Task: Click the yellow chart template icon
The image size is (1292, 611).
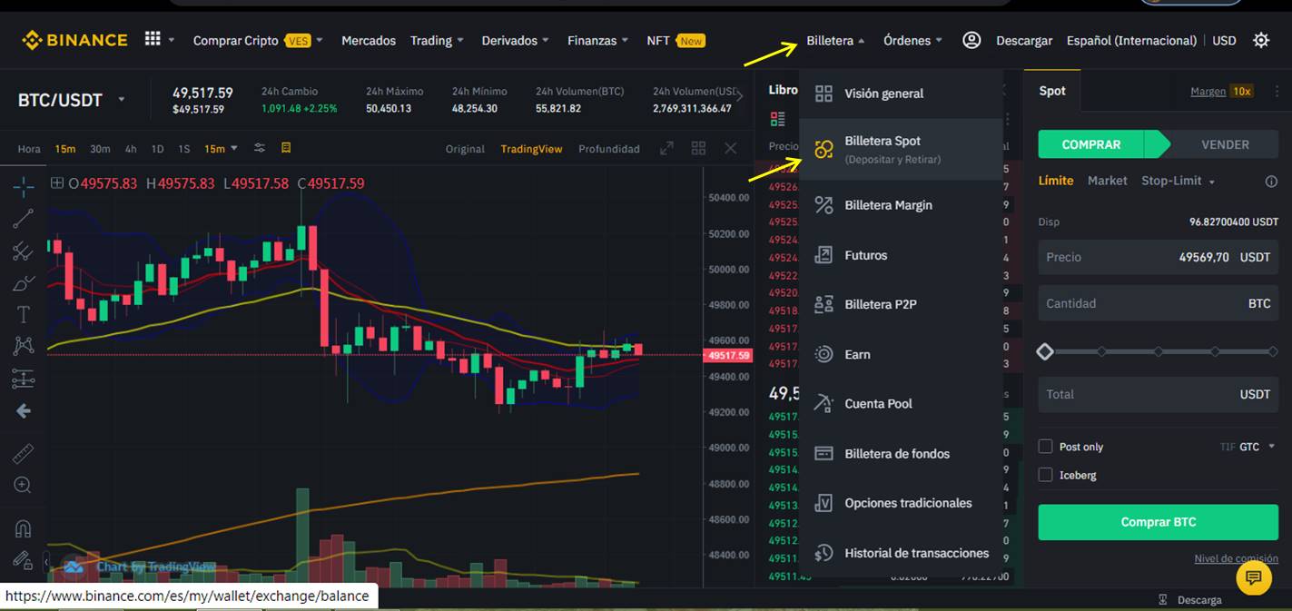Action: coord(286,148)
